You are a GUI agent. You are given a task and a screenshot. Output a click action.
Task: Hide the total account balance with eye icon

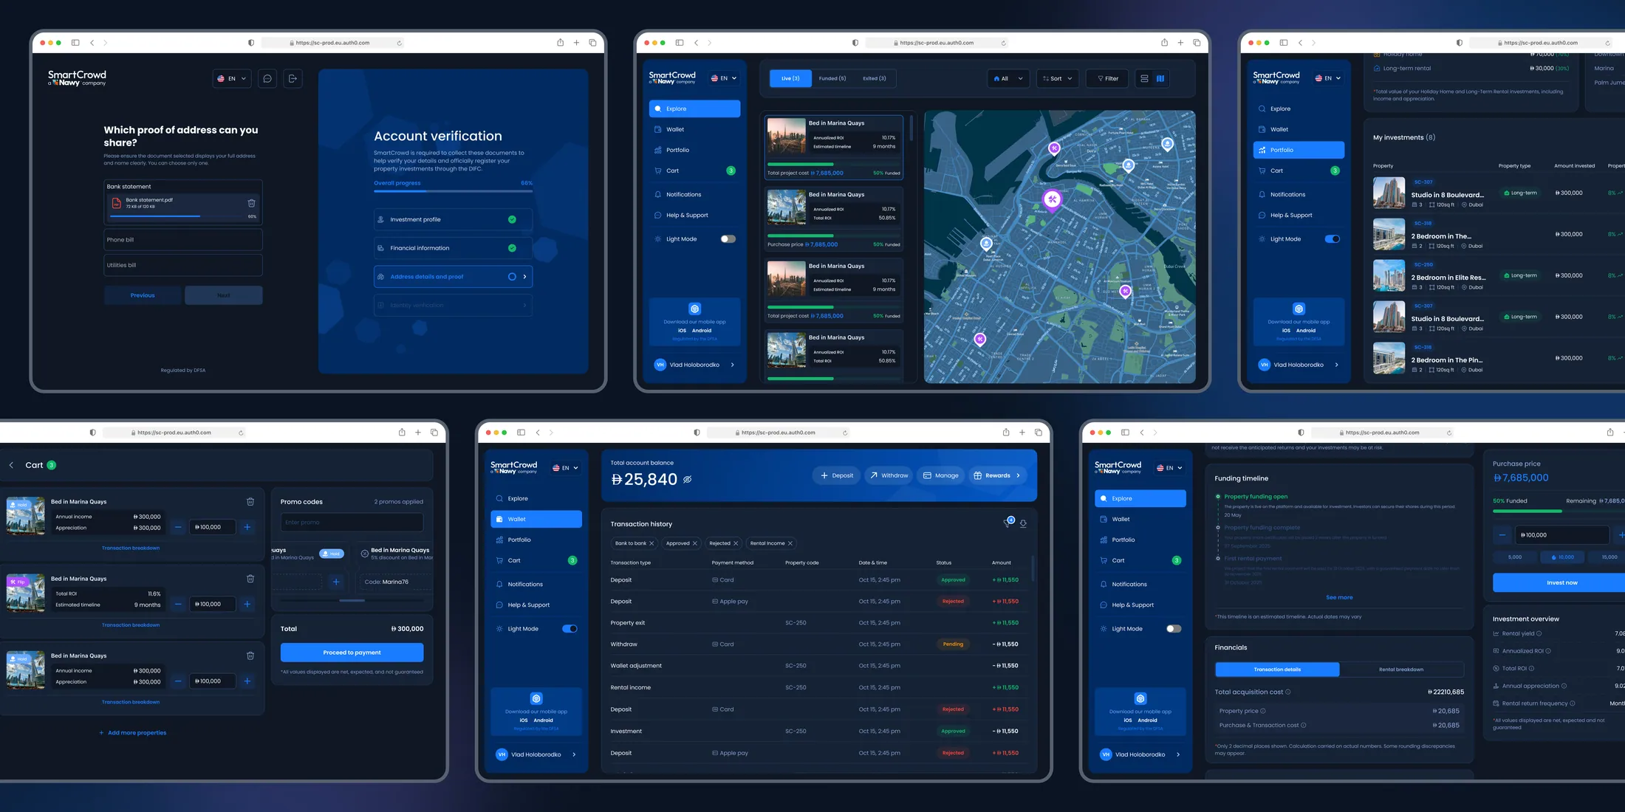(687, 480)
